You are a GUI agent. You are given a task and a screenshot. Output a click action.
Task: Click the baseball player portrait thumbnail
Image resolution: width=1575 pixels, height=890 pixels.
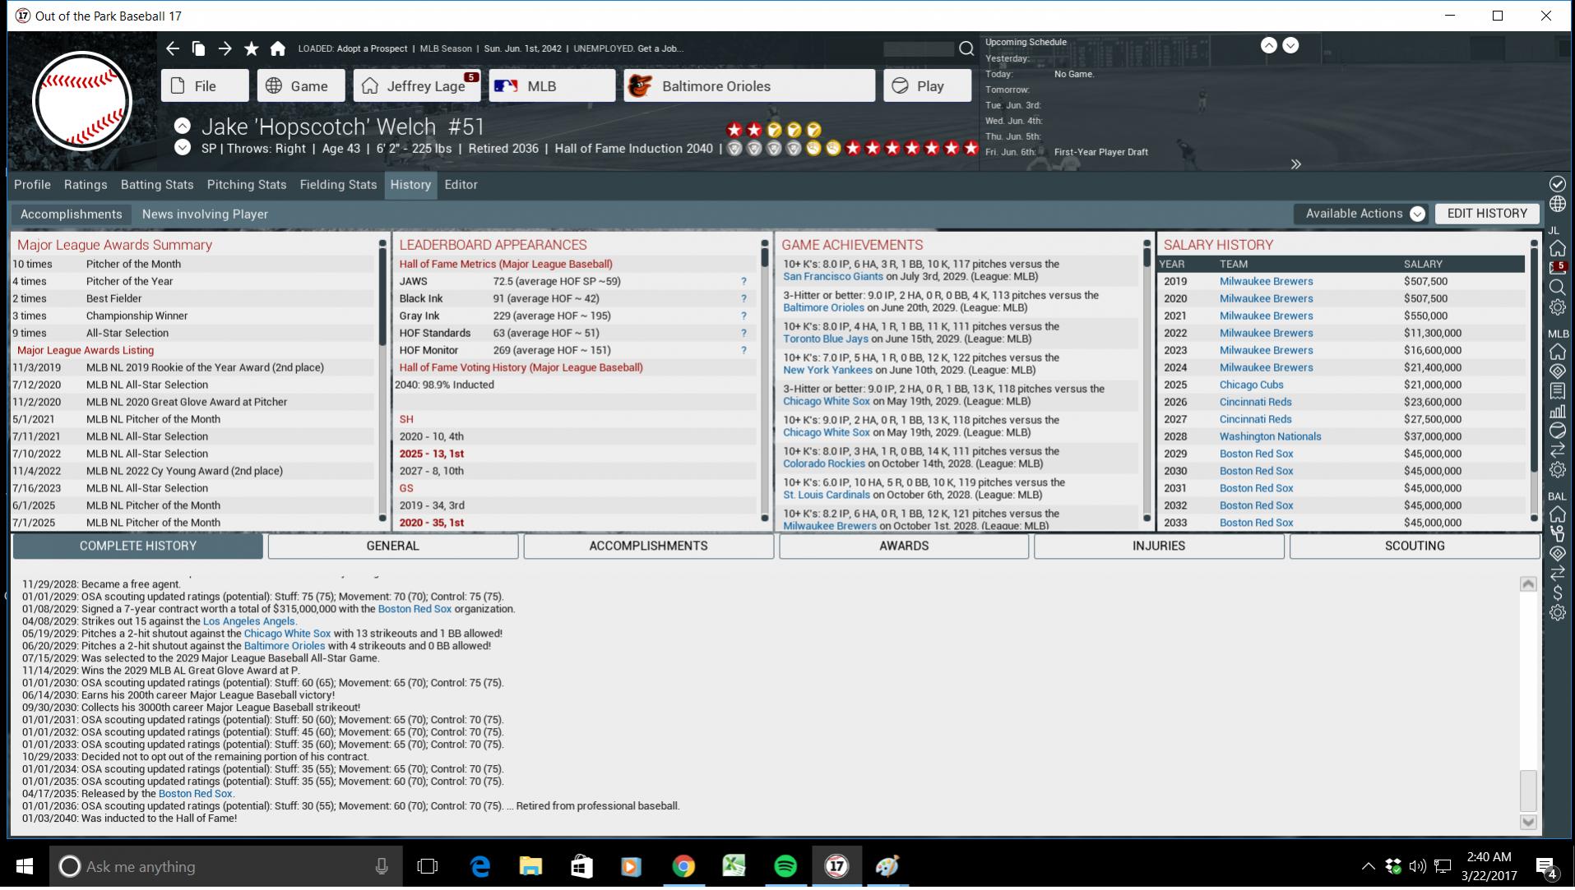82,101
